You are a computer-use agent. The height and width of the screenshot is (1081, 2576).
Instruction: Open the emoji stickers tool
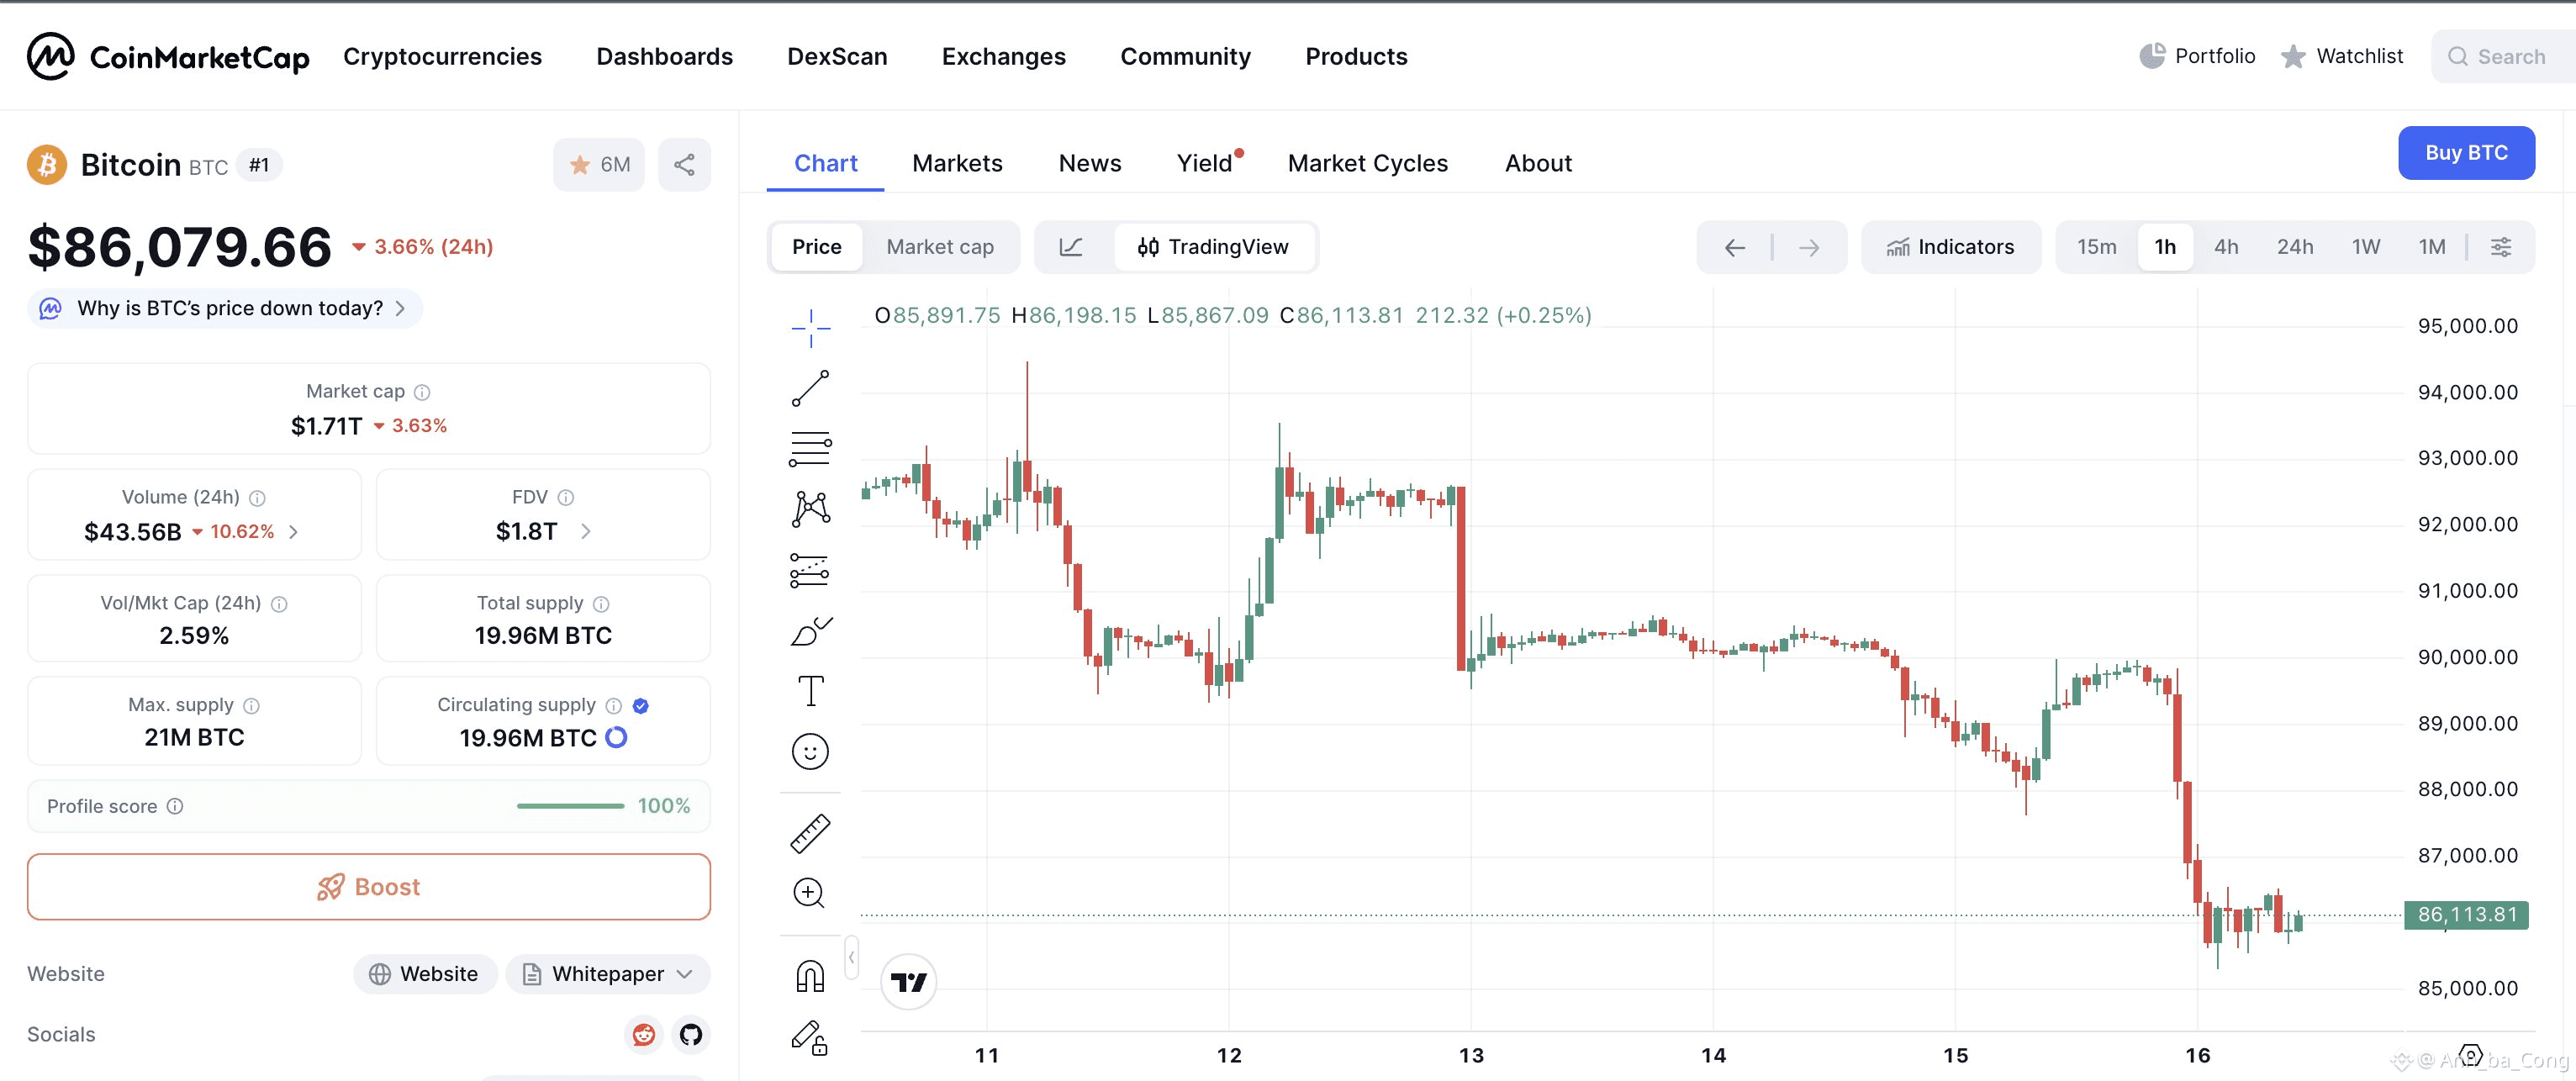(x=811, y=751)
